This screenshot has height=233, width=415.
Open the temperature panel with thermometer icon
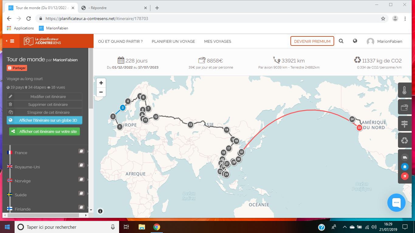(x=404, y=91)
